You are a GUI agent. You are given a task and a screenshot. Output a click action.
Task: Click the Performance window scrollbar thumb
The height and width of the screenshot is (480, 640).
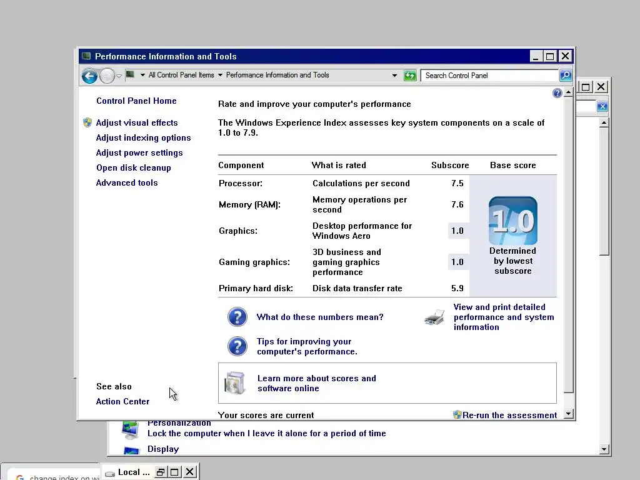point(568,245)
